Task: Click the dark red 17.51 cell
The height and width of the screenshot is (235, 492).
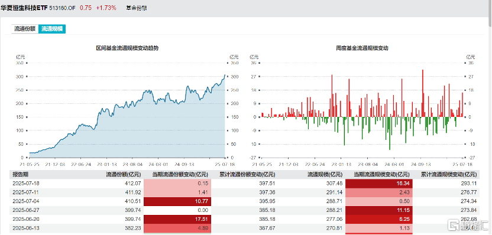Action: tap(177, 219)
